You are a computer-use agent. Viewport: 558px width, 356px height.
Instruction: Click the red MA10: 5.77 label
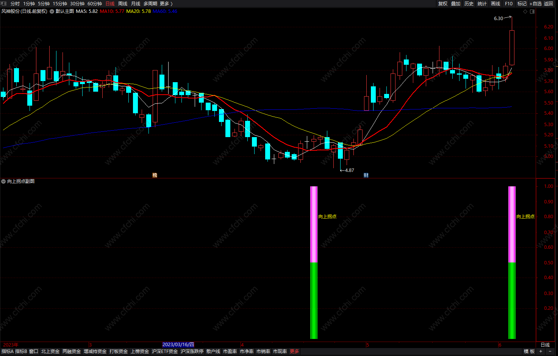pos(112,11)
